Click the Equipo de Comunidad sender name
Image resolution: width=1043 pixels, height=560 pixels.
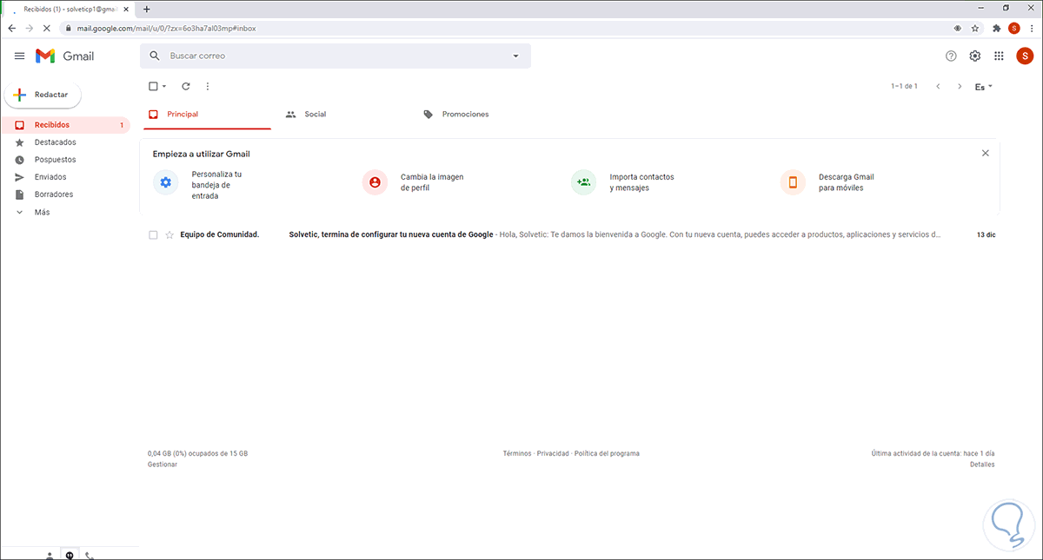pyautogui.click(x=220, y=234)
